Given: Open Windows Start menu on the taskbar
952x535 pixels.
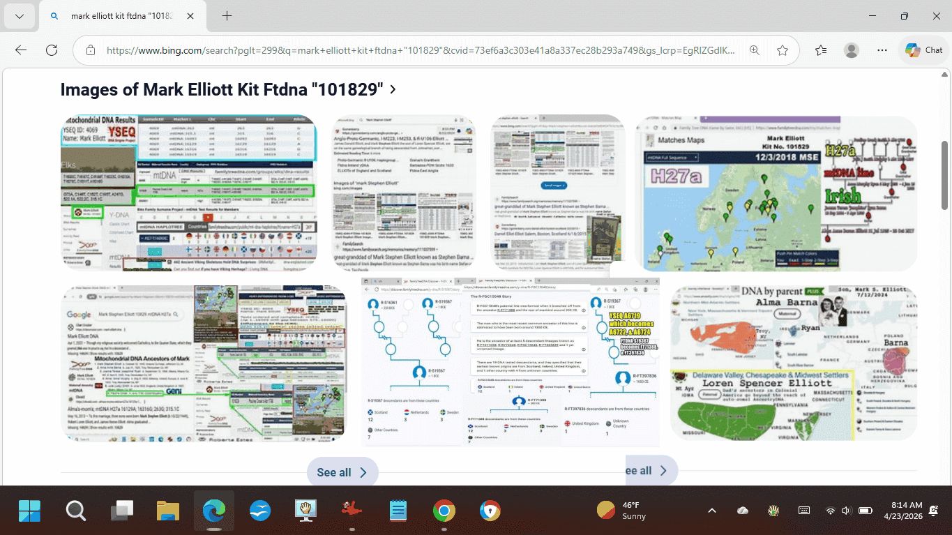Looking at the screenshot, I should click(29, 511).
